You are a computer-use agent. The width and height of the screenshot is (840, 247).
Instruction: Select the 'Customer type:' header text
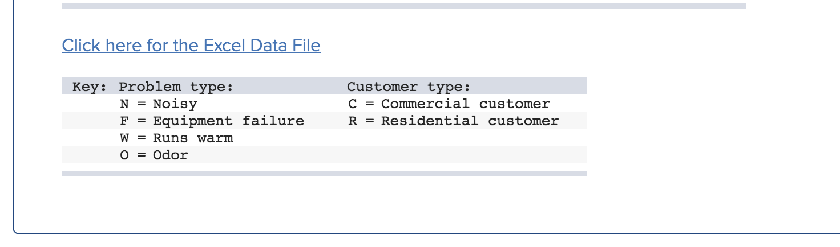(409, 87)
